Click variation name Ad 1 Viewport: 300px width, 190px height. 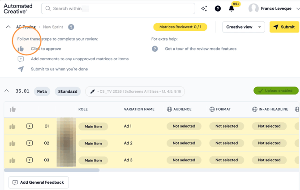128,126
